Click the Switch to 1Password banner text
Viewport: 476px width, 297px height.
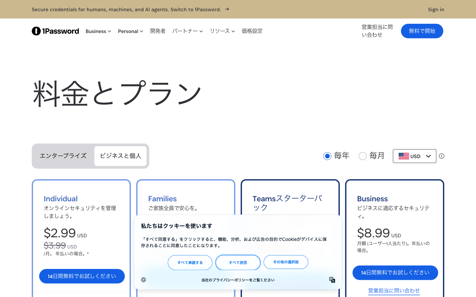point(196,10)
